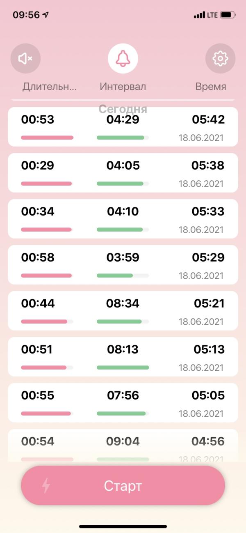The image size is (246, 533).
Task: Open the contraction entry at 05:05
Action: click(123, 403)
